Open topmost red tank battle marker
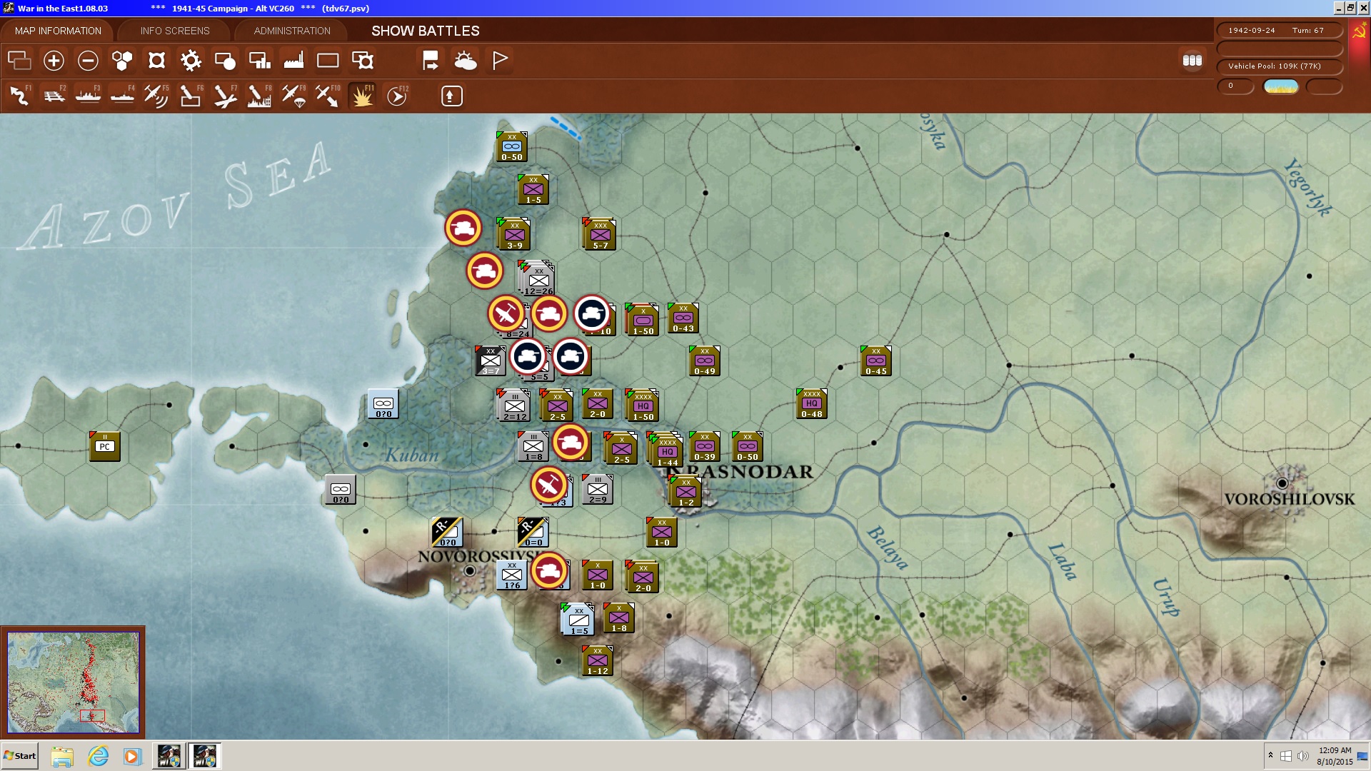Image resolution: width=1371 pixels, height=771 pixels. pyautogui.click(x=463, y=228)
